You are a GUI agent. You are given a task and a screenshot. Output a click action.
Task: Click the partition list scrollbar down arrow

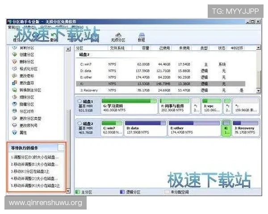[x=259, y=91]
